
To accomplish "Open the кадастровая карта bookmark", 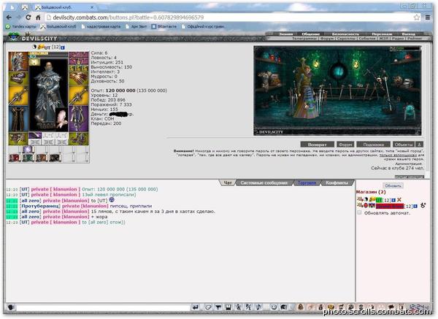I will 101,26.
